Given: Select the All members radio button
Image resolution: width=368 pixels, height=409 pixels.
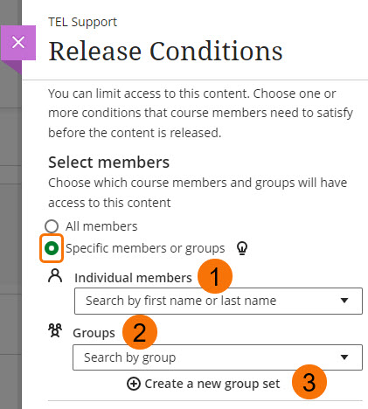Looking at the screenshot, I should coord(52,226).
